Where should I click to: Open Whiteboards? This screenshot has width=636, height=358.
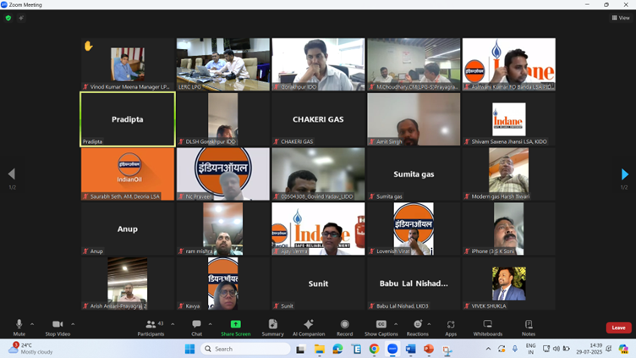click(487, 326)
